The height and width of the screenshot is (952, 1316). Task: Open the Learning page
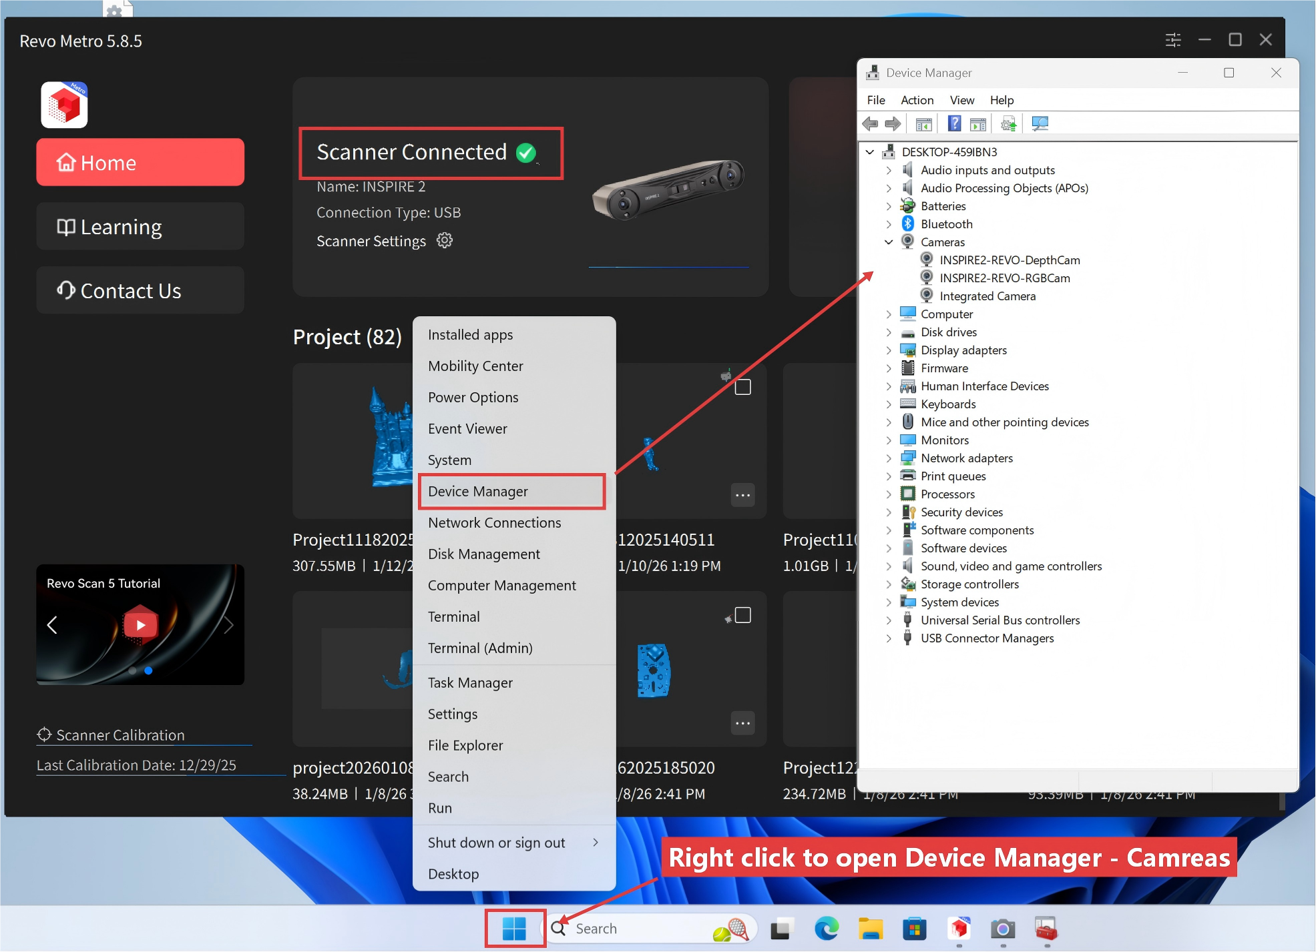(140, 227)
